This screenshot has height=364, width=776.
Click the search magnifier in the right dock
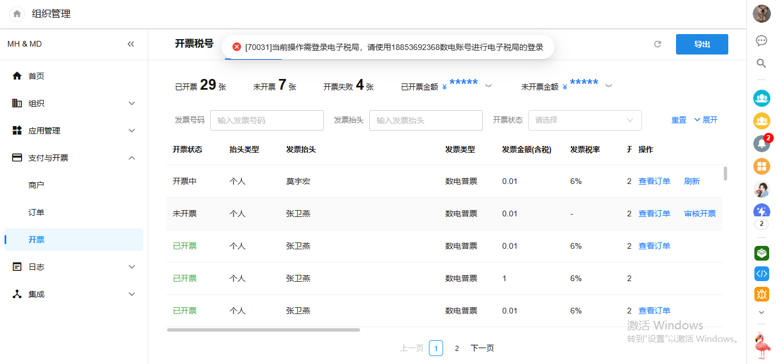pos(761,63)
